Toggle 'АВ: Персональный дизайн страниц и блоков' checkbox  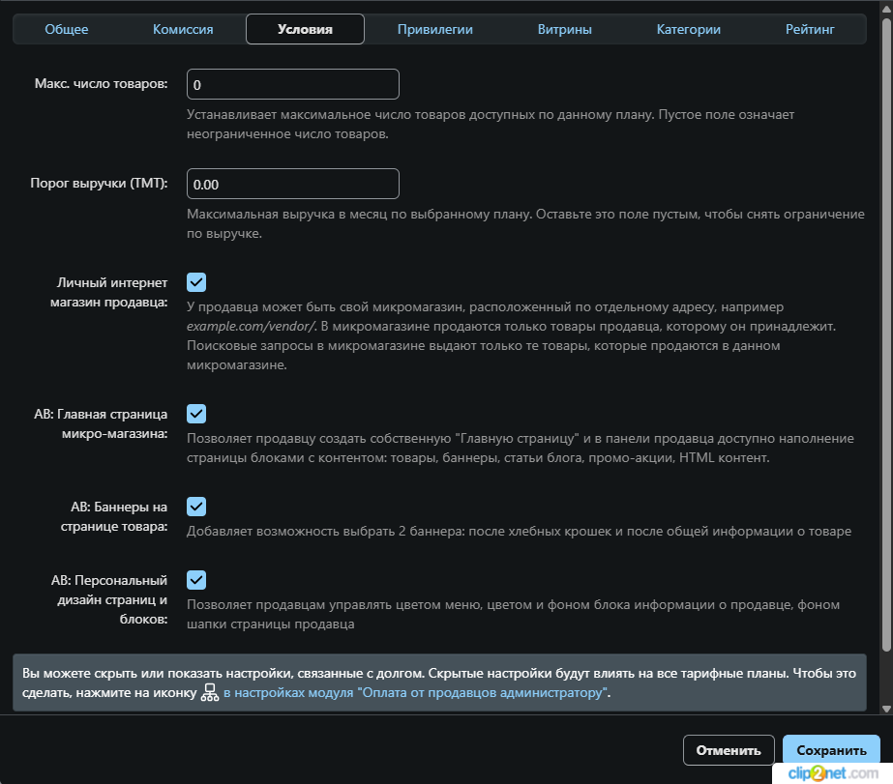pyautogui.click(x=196, y=580)
